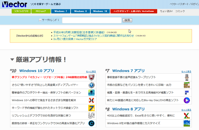This screenshot has height=130, width=199.
Task: Click もっと見る for Windows 10 apps
Action: pyautogui.click(x=91, y=72)
